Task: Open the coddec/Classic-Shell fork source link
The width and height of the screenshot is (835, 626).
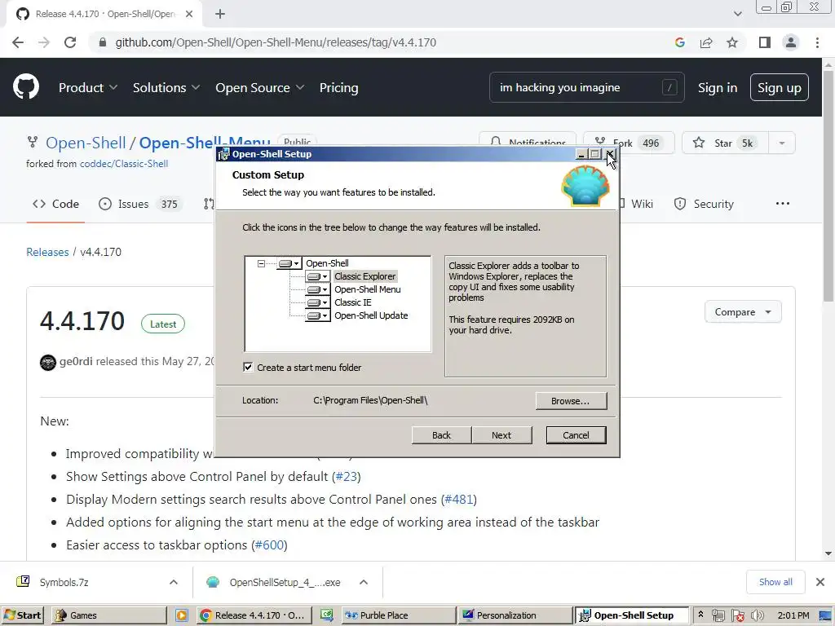Action: pos(124,164)
